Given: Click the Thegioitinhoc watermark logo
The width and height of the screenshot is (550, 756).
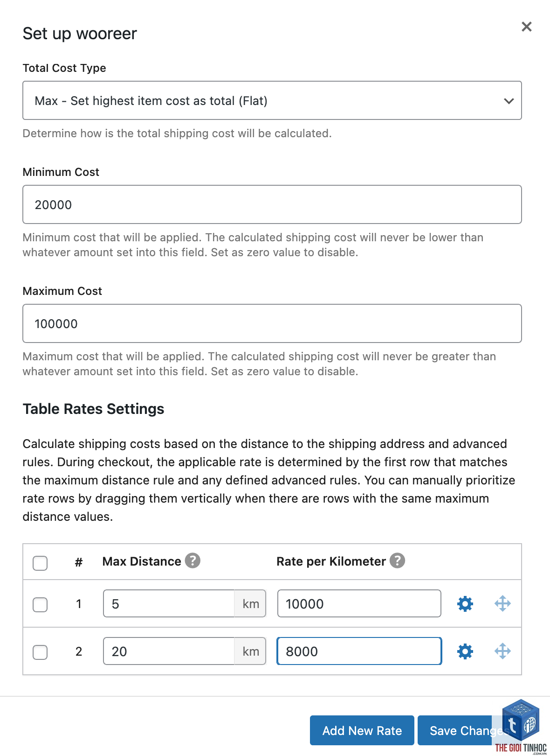Looking at the screenshot, I should point(521,727).
